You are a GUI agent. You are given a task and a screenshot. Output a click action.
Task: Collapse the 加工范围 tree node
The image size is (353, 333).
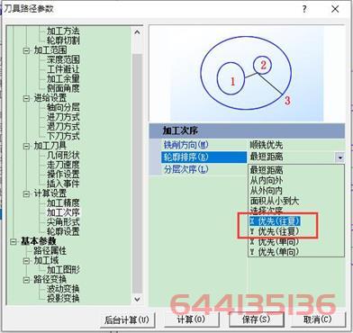coord(26,50)
